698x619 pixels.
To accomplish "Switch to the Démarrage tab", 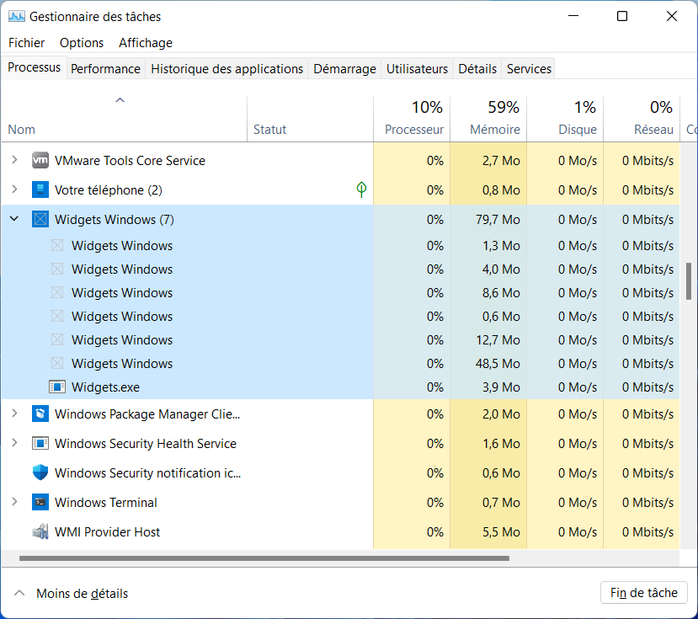I will 344,69.
